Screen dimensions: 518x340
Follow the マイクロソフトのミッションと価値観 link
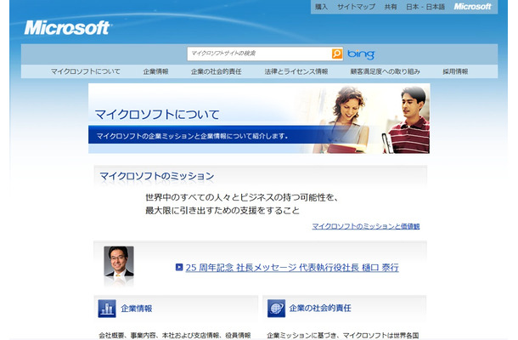366,226
